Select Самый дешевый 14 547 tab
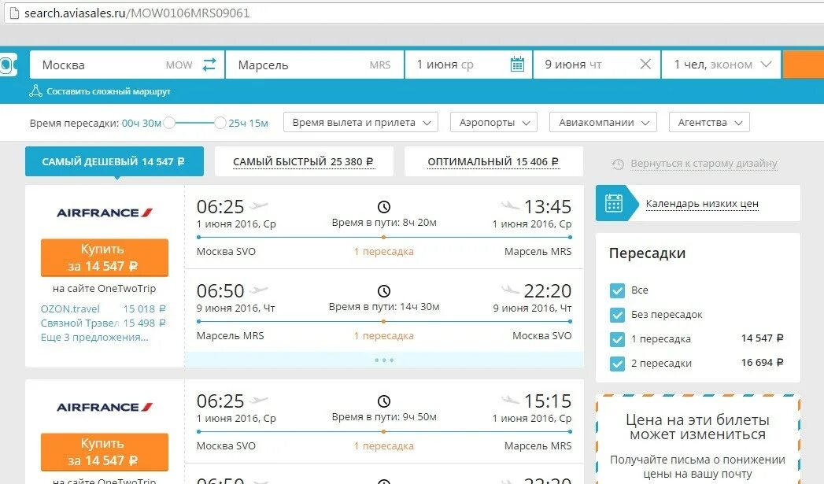 coord(114,161)
